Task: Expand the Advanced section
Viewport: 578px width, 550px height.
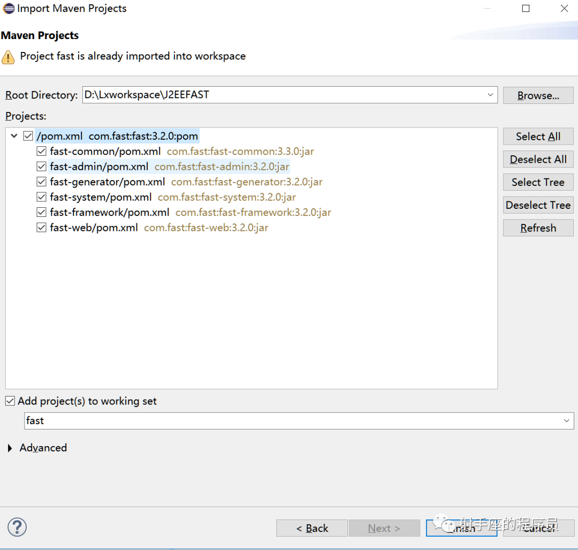Action: tap(10, 448)
